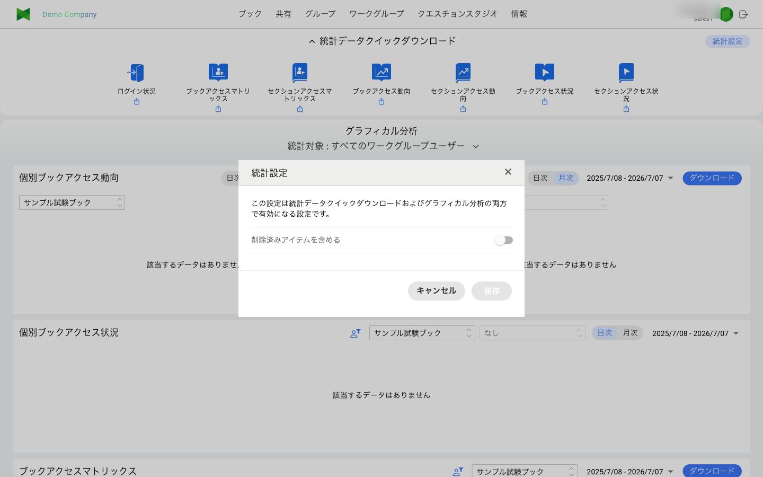Open the 情報 menu

pos(519,14)
